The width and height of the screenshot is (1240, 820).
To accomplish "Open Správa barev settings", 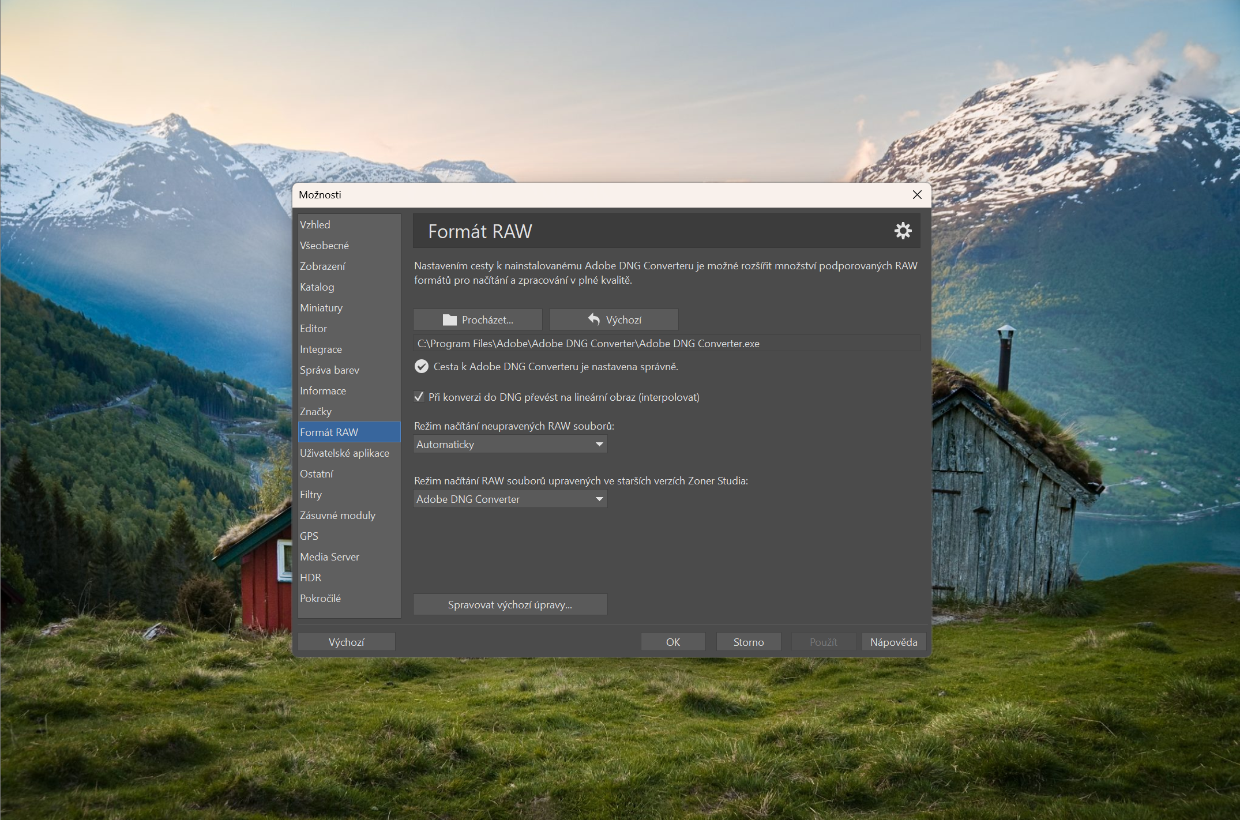I will click(x=349, y=370).
